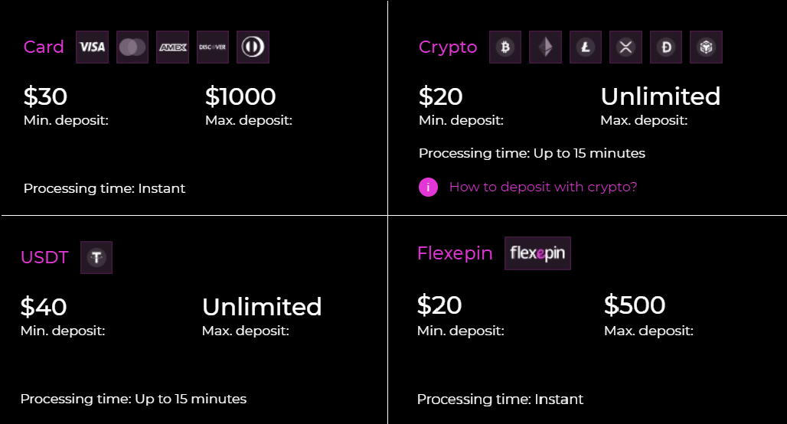Image resolution: width=787 pixels, height=424 pixels.
Task: Choose the Ethereum crypto icon
Action: pyautogui.click(x=545, y=47)
